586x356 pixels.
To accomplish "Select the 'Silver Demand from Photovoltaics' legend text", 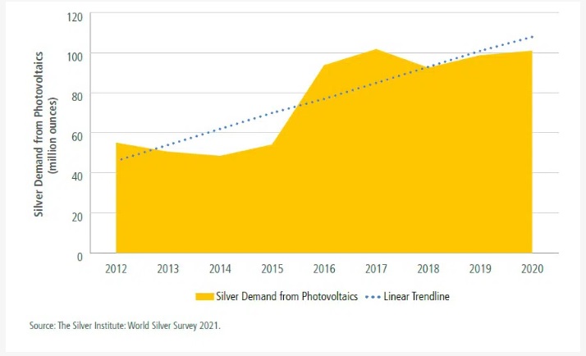I will (x=287, y=296).
